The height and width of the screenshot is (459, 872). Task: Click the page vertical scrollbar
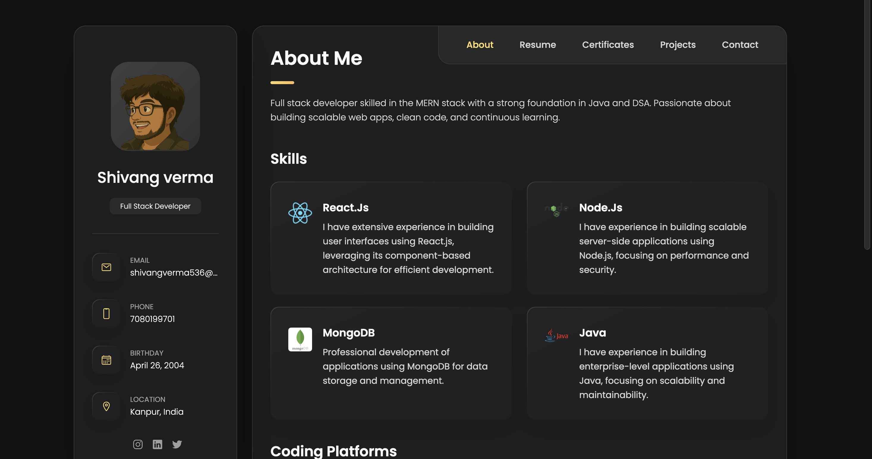[867, 125]
